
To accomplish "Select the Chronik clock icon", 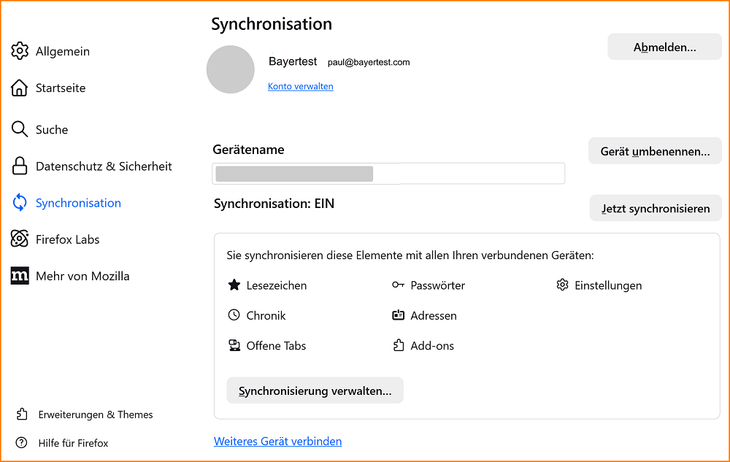I will (x=234, y=315).
